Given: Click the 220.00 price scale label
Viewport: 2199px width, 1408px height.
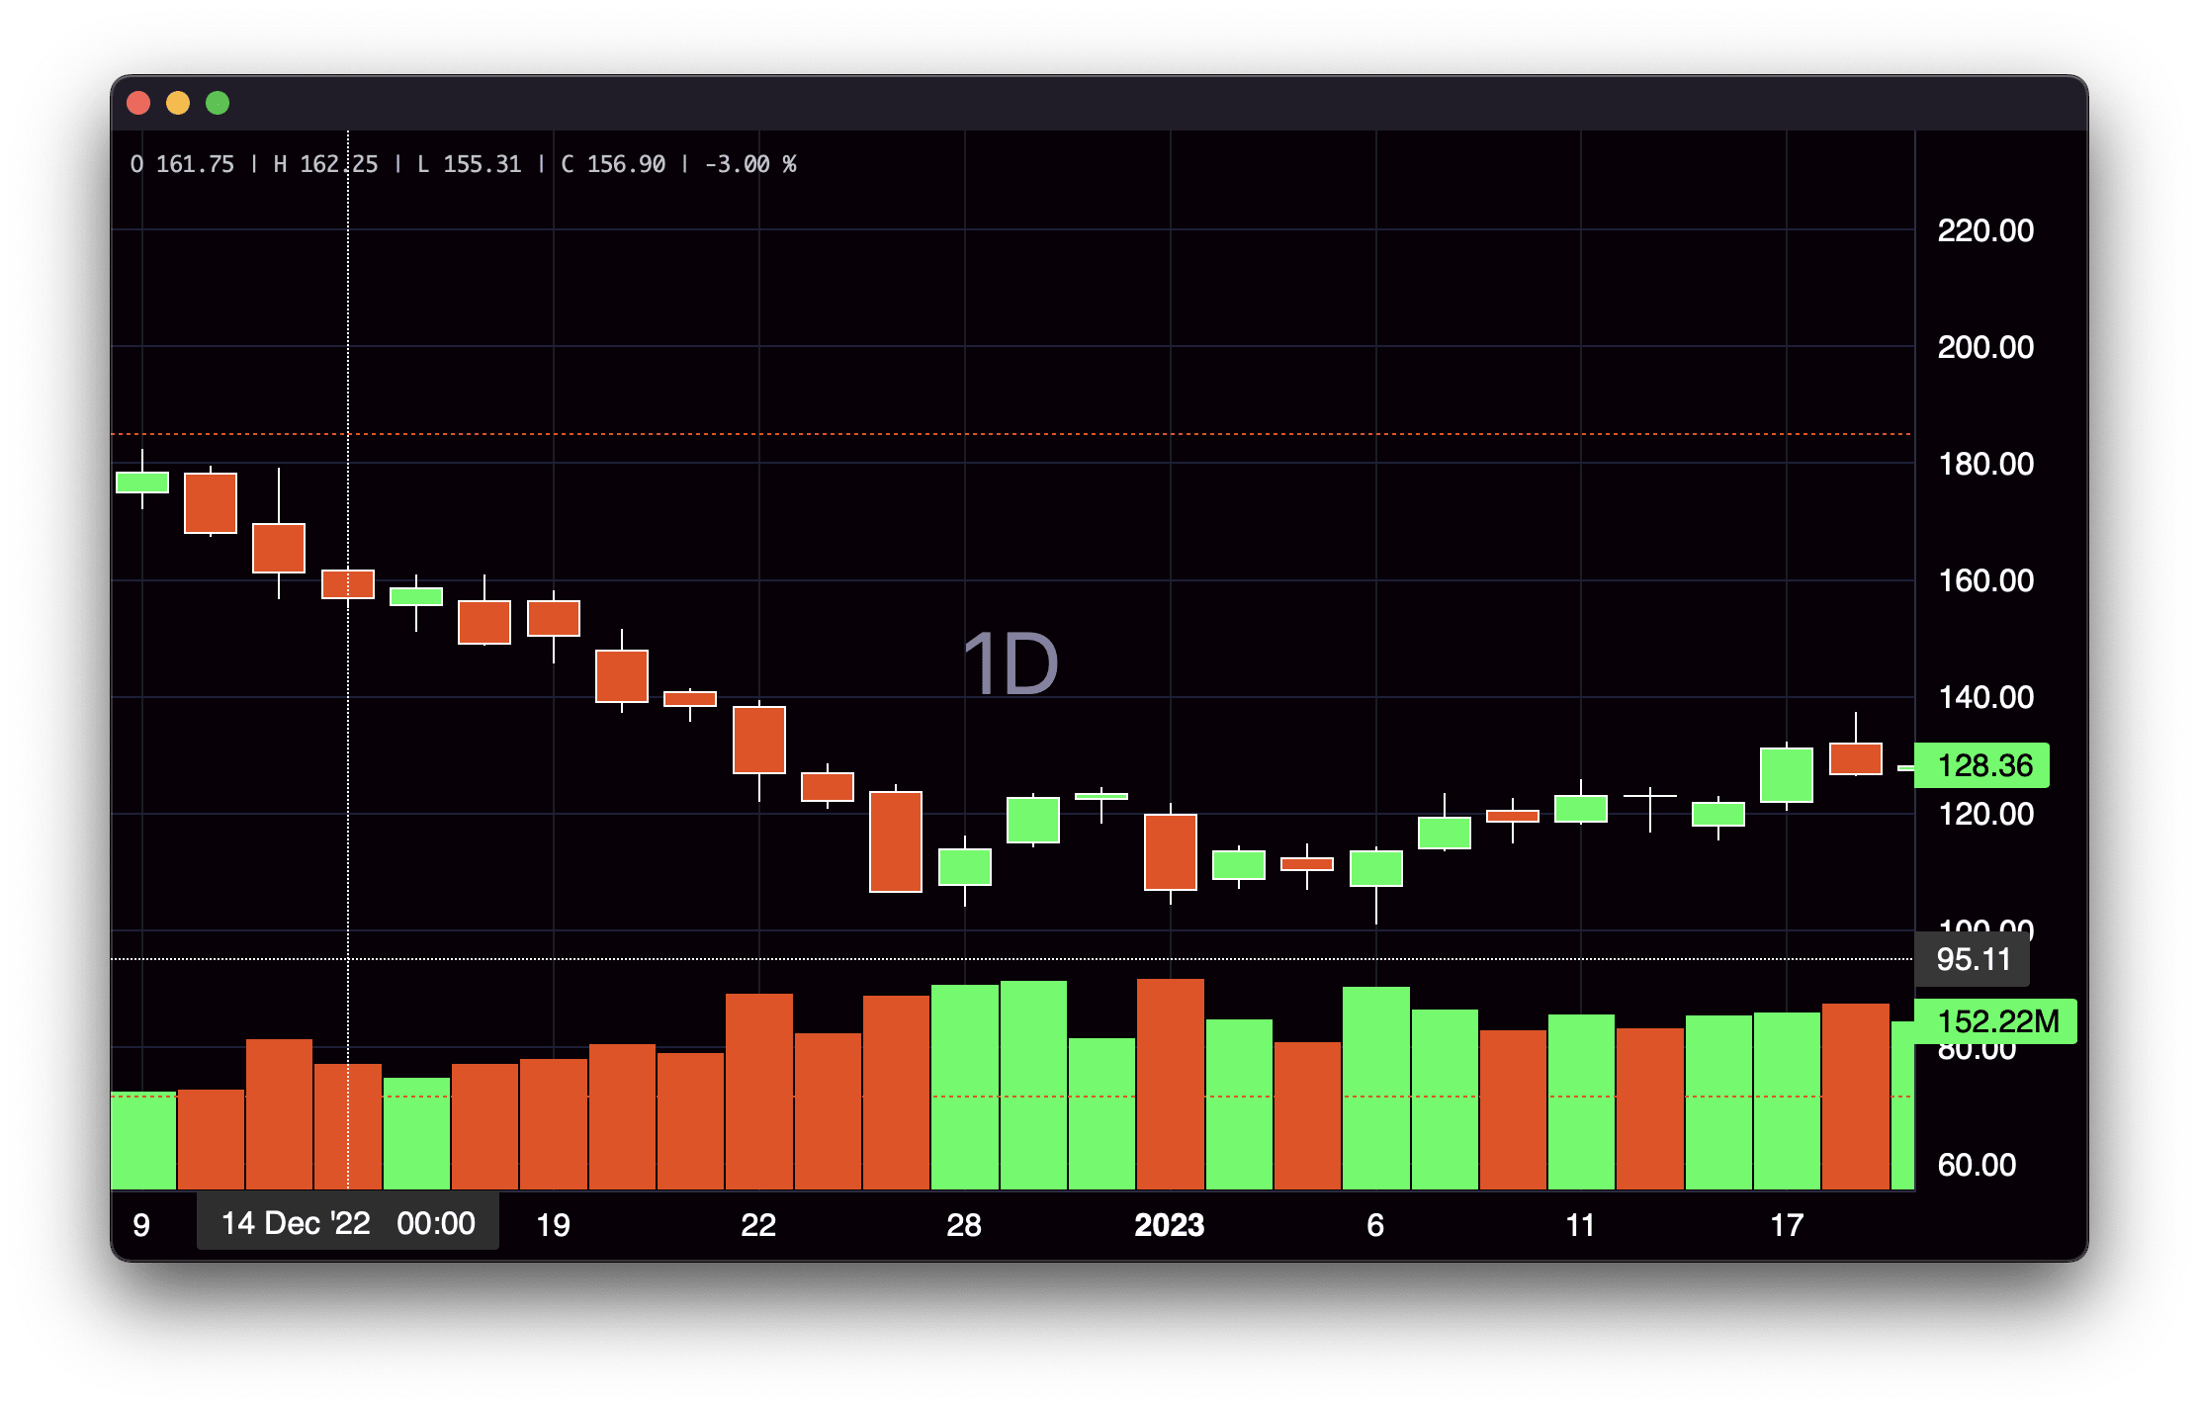Looking at the screenshot, I should tap(1984, 230).
